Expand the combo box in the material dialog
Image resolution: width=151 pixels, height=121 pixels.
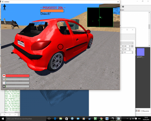point(132,43)
